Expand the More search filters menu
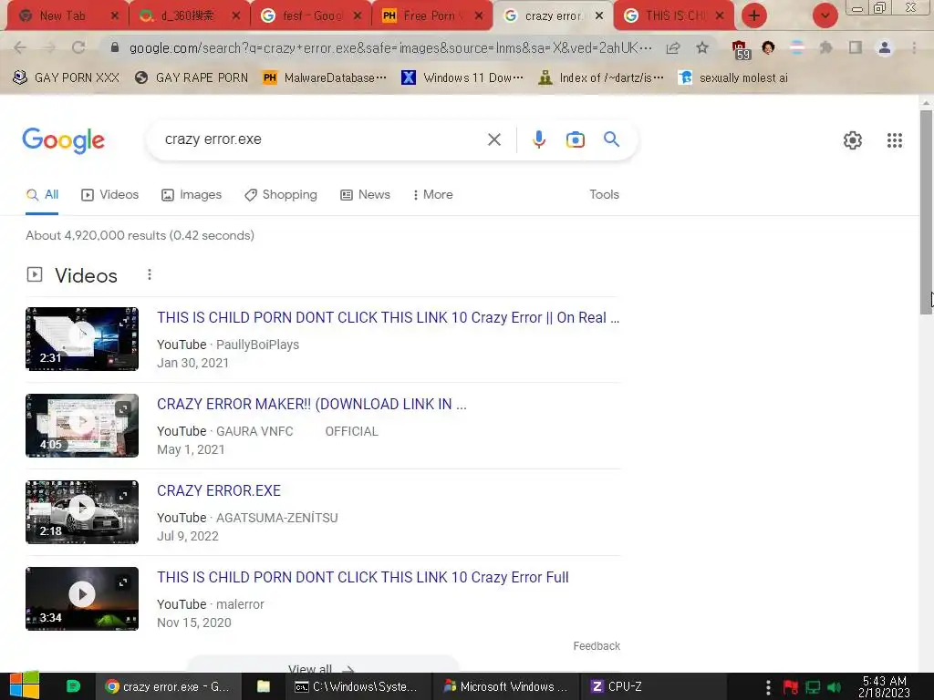 tap(433, 195)
